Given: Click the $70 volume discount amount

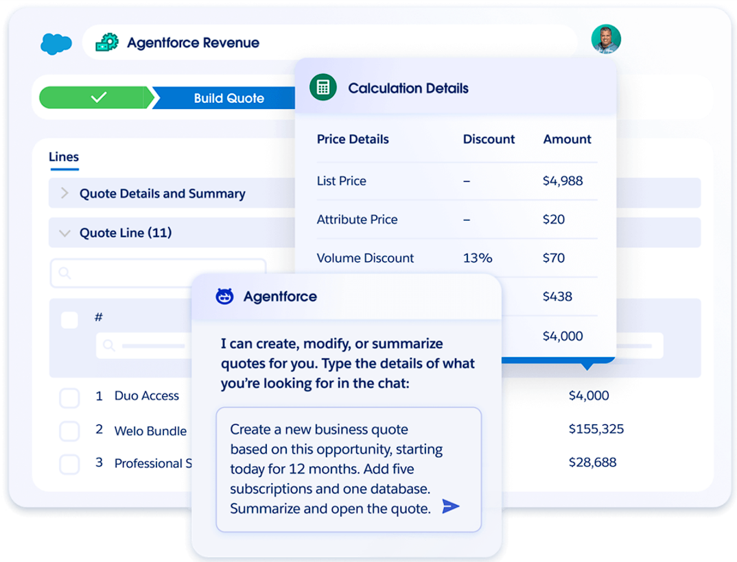Looking at the screenshot, I should (554, 258).
